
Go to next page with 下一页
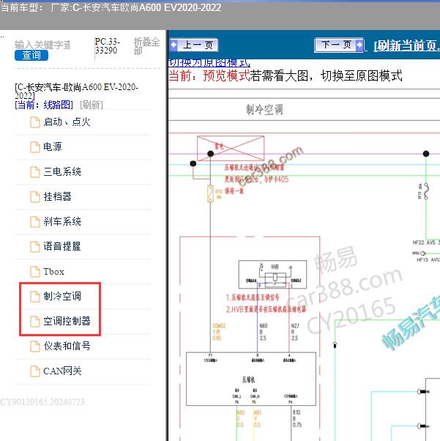[339, 45]
